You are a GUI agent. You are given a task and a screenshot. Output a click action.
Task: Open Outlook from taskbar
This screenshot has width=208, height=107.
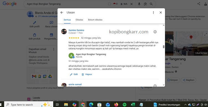click(x=108, y=105)
